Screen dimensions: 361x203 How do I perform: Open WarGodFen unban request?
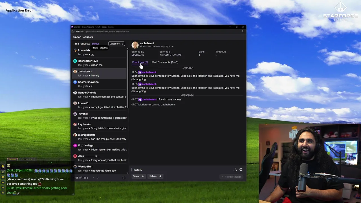point(99,169)
